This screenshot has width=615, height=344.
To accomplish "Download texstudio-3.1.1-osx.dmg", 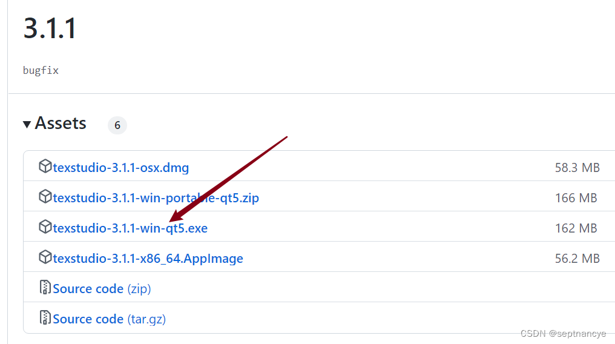I will coord(121,168).
